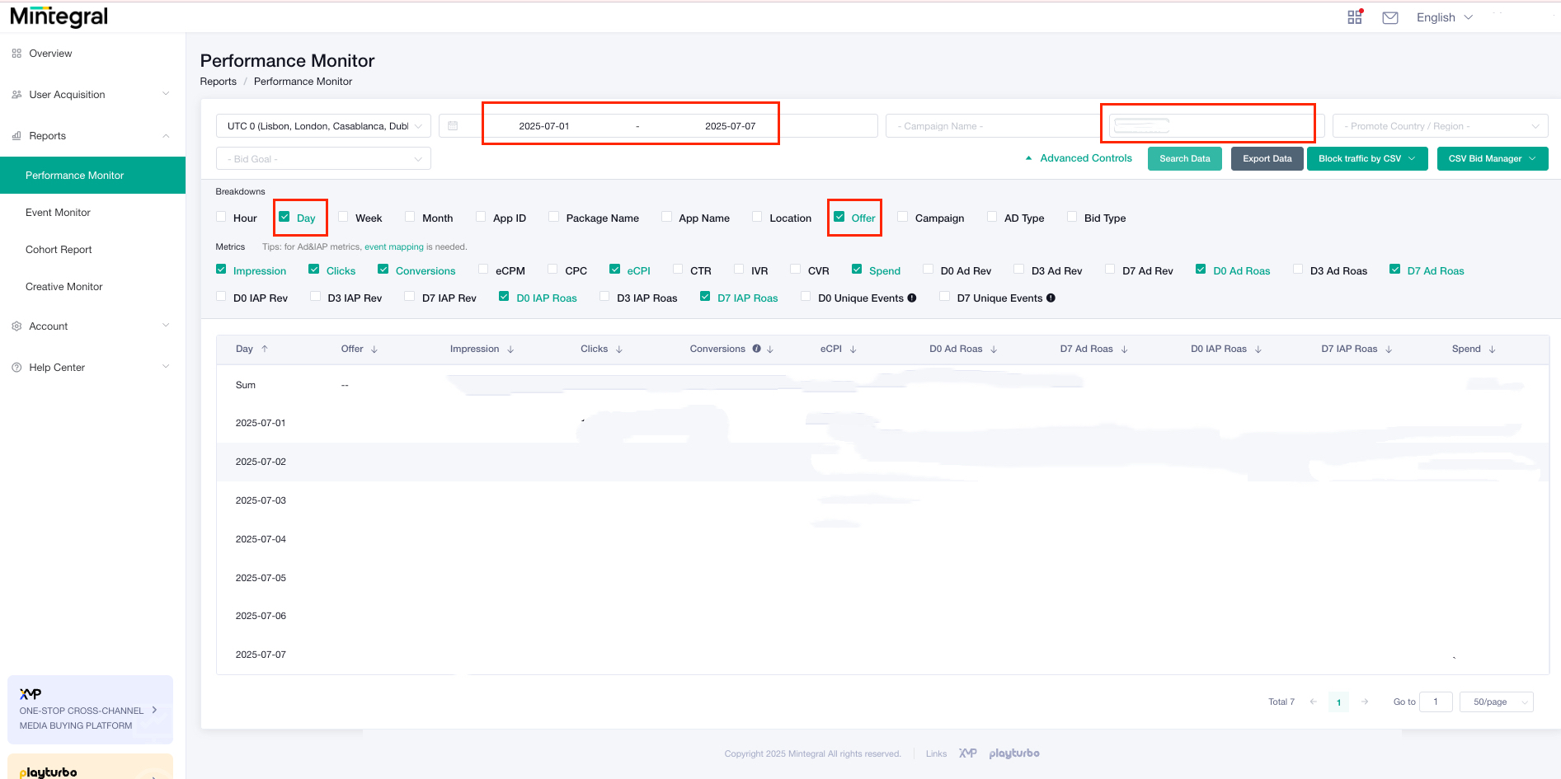
Task: Click the Search Data button
Action: pyautogui.click(x=1184, y=158)
